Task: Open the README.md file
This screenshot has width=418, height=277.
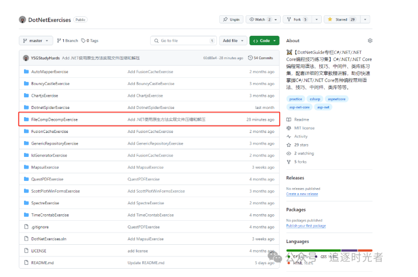Action: [42, 263]
